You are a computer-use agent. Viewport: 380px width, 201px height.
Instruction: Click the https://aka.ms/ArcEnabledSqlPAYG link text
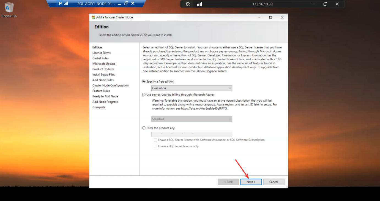(204, 108)
